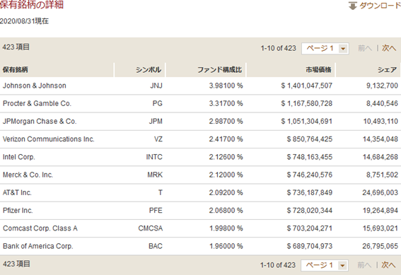Image resolution: width=401 pixels, height=275 pixels.
Task: Click market value $ 728,020,344
Action: click(310, 211)
